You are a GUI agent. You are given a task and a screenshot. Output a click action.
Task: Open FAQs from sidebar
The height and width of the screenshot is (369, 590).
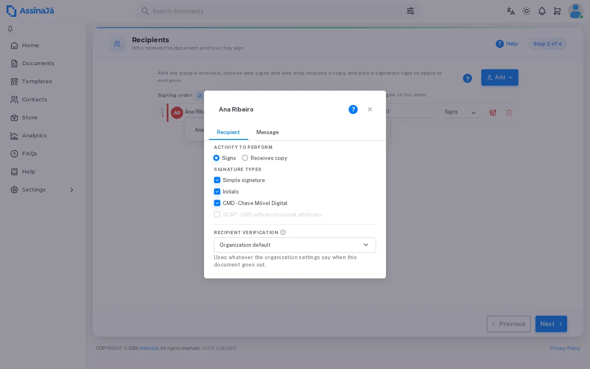[x=43, y=154]
